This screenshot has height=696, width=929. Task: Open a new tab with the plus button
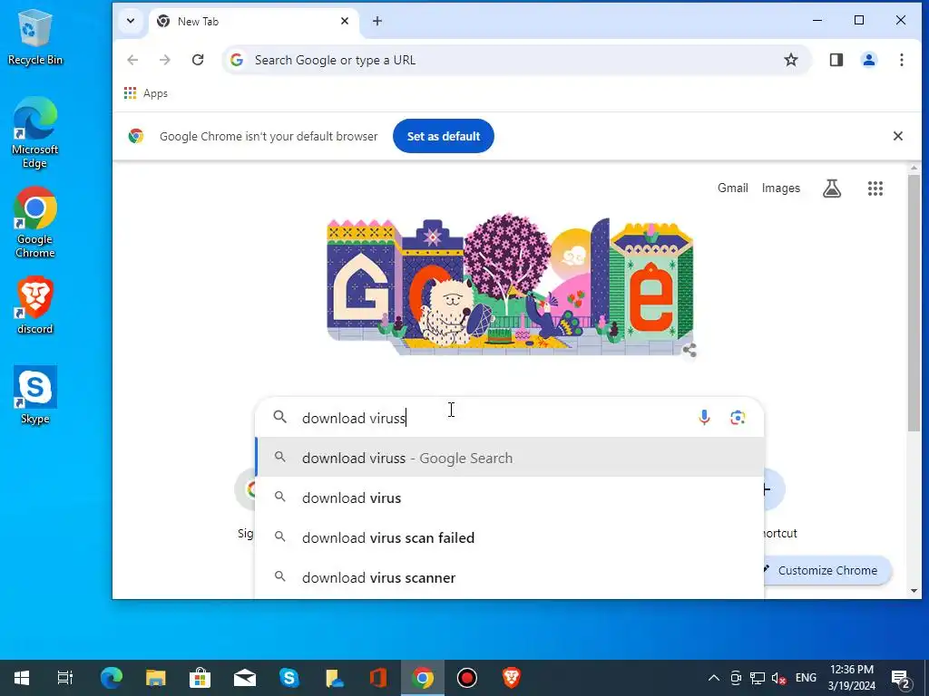click(377, 22)
